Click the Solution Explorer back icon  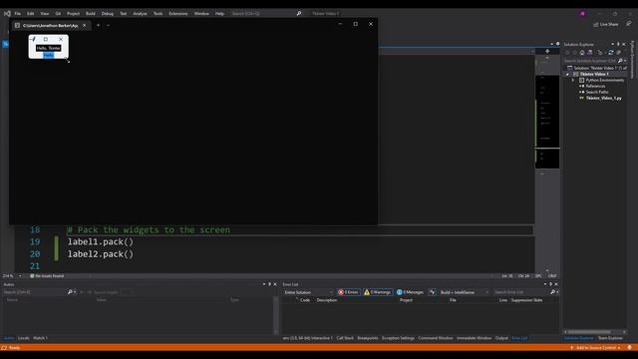(x=567, y=53)
